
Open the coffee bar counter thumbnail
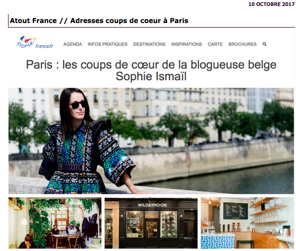247,223
